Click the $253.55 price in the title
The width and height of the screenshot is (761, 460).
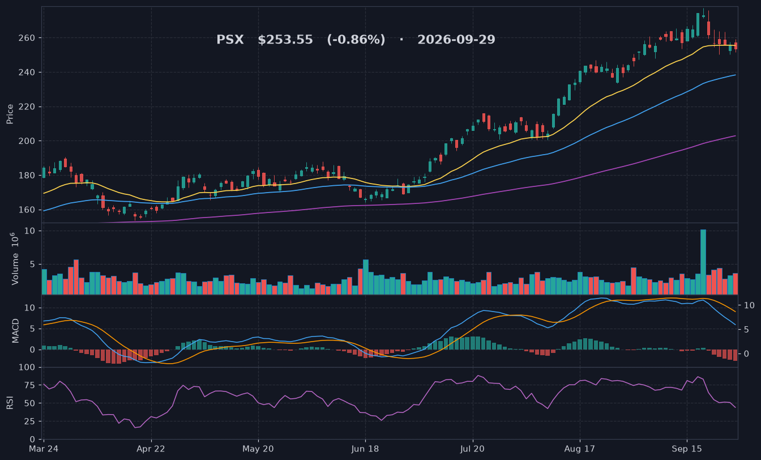point(285,40)
